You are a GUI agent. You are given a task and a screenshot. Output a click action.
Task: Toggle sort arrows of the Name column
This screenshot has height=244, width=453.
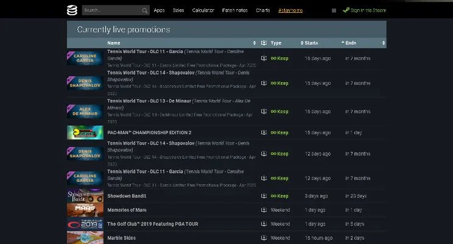[255, 43]
